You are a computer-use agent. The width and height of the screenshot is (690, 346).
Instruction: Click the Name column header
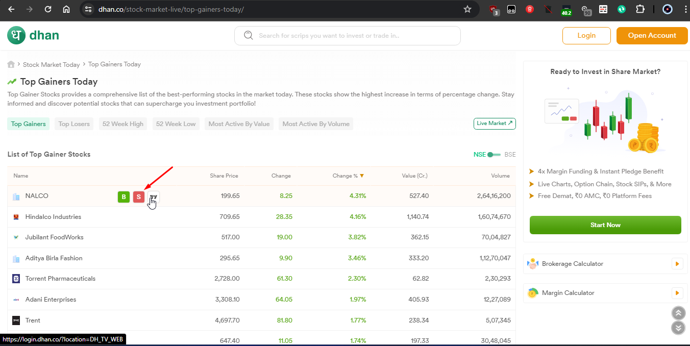pyautogui.click(x=20, y=176)
